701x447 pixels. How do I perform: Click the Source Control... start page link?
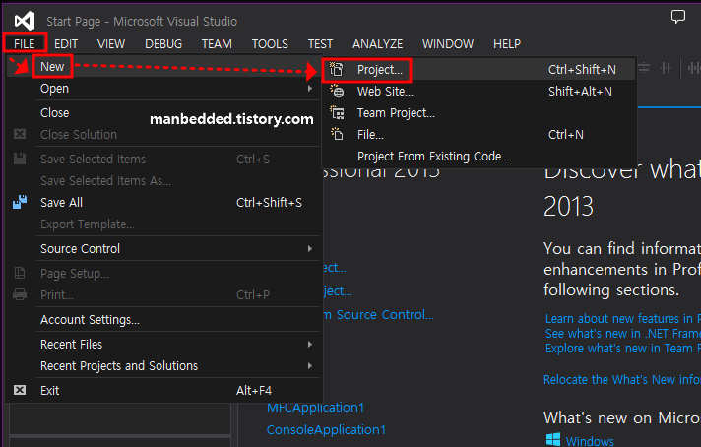point(379,315)
